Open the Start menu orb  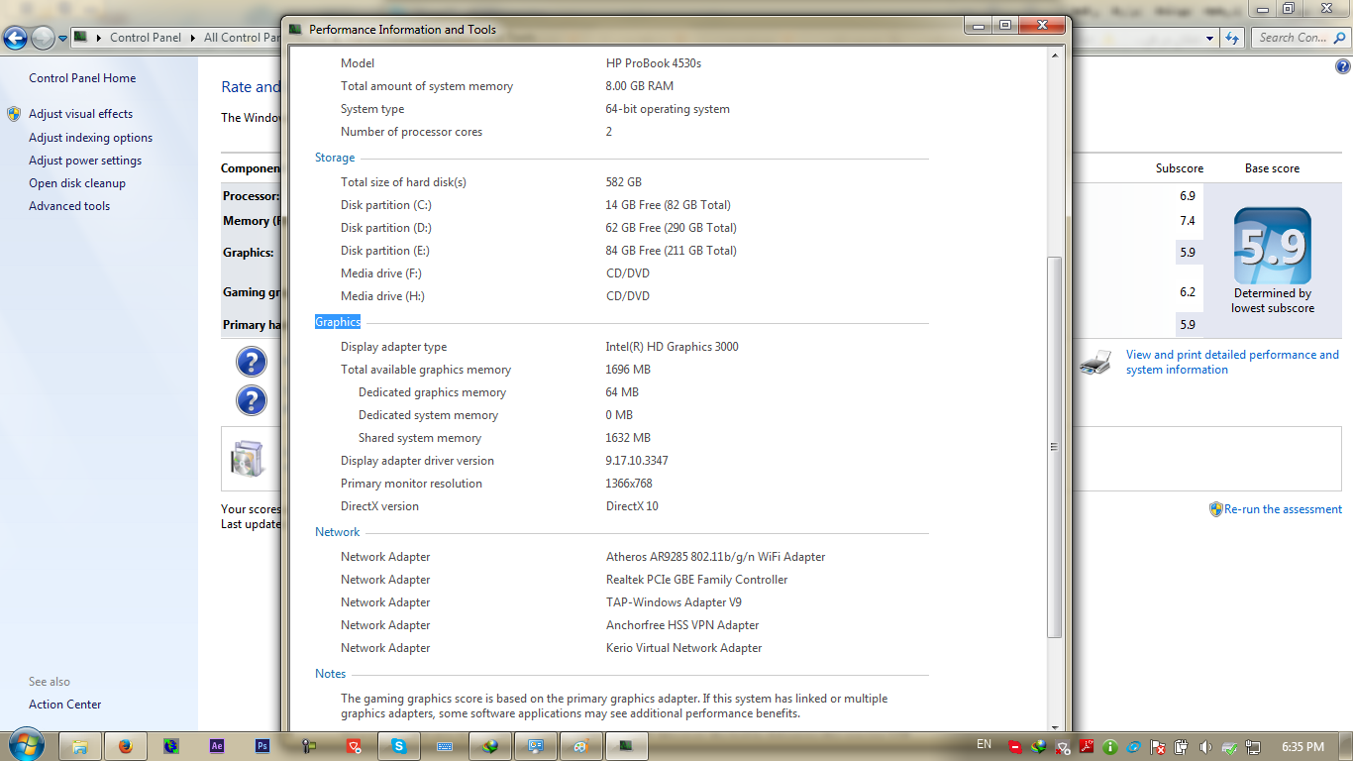coord(25,745)
